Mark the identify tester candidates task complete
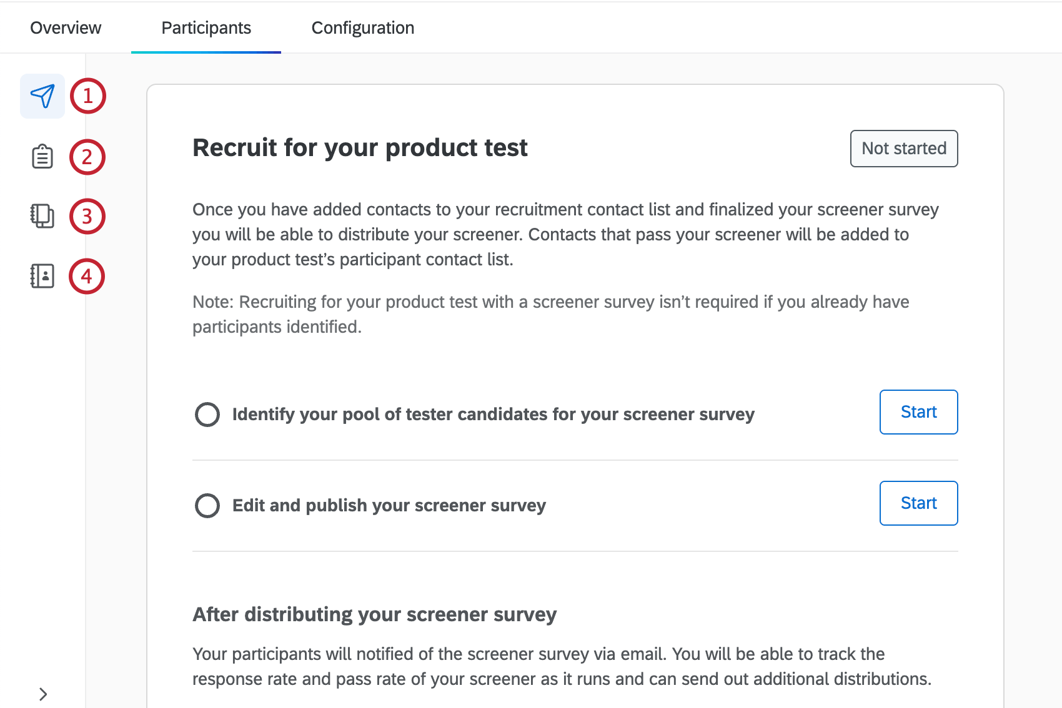Screen dimensions: 1062x708 (207, 414)
